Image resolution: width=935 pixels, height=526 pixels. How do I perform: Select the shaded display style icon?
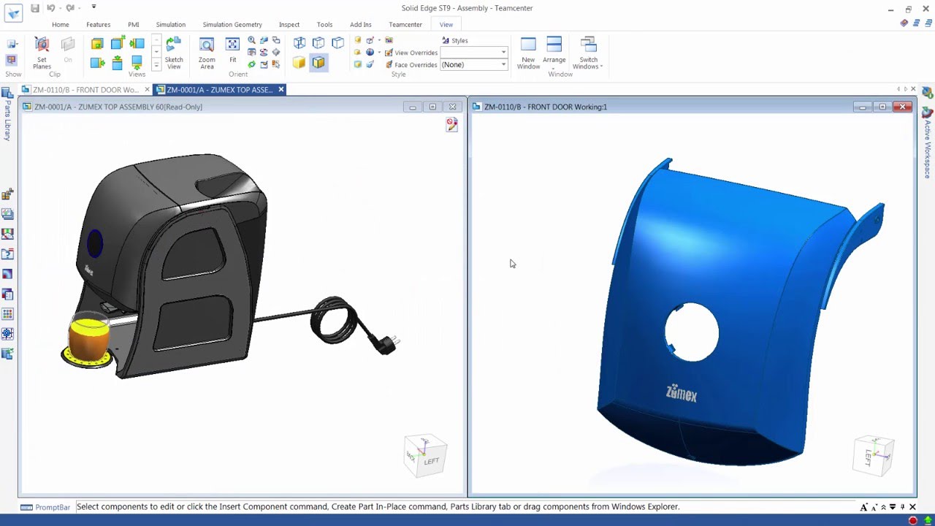click(299, 63)
